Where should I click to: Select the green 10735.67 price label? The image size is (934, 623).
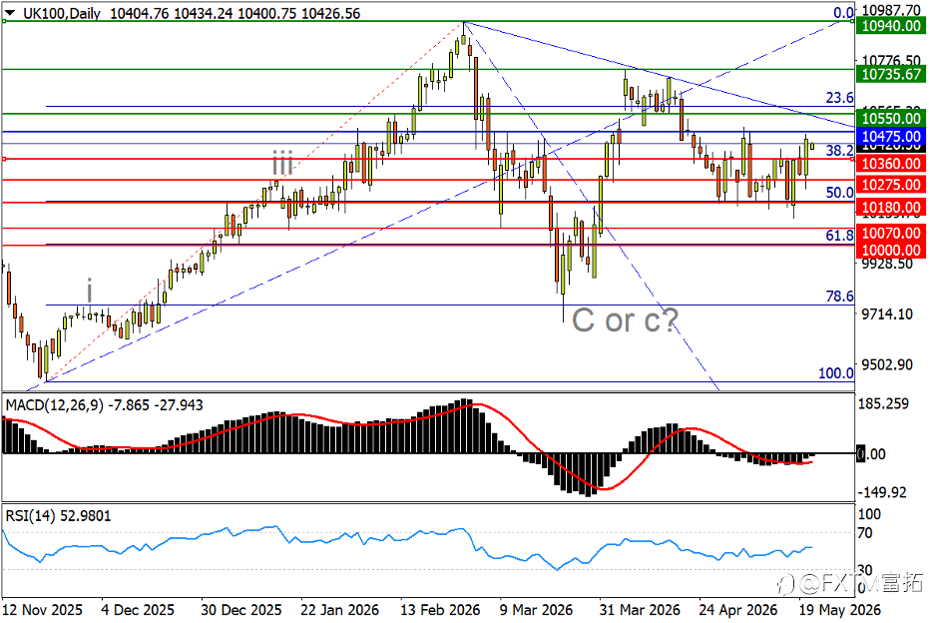tap(890, 74)
